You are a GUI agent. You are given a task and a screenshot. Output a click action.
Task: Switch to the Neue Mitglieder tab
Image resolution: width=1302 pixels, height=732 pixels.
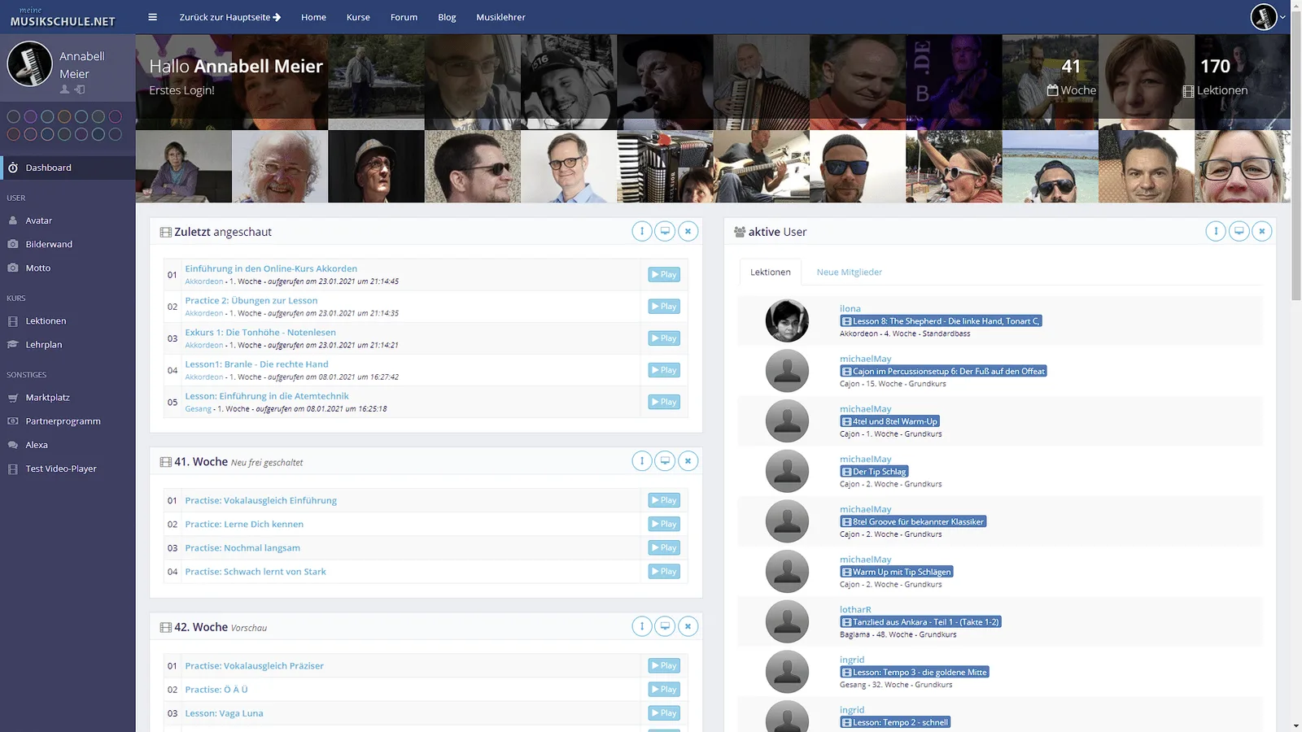click(x=849, y=272)
